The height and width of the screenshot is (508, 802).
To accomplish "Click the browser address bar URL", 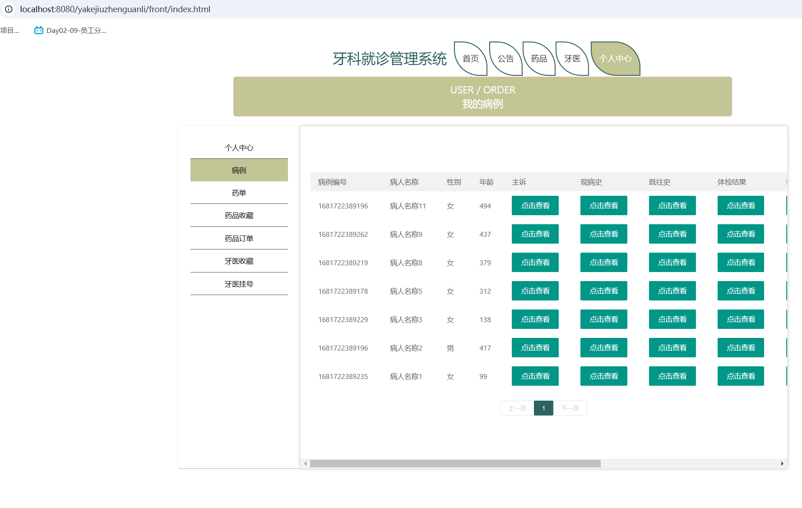I will click(115, 9).
